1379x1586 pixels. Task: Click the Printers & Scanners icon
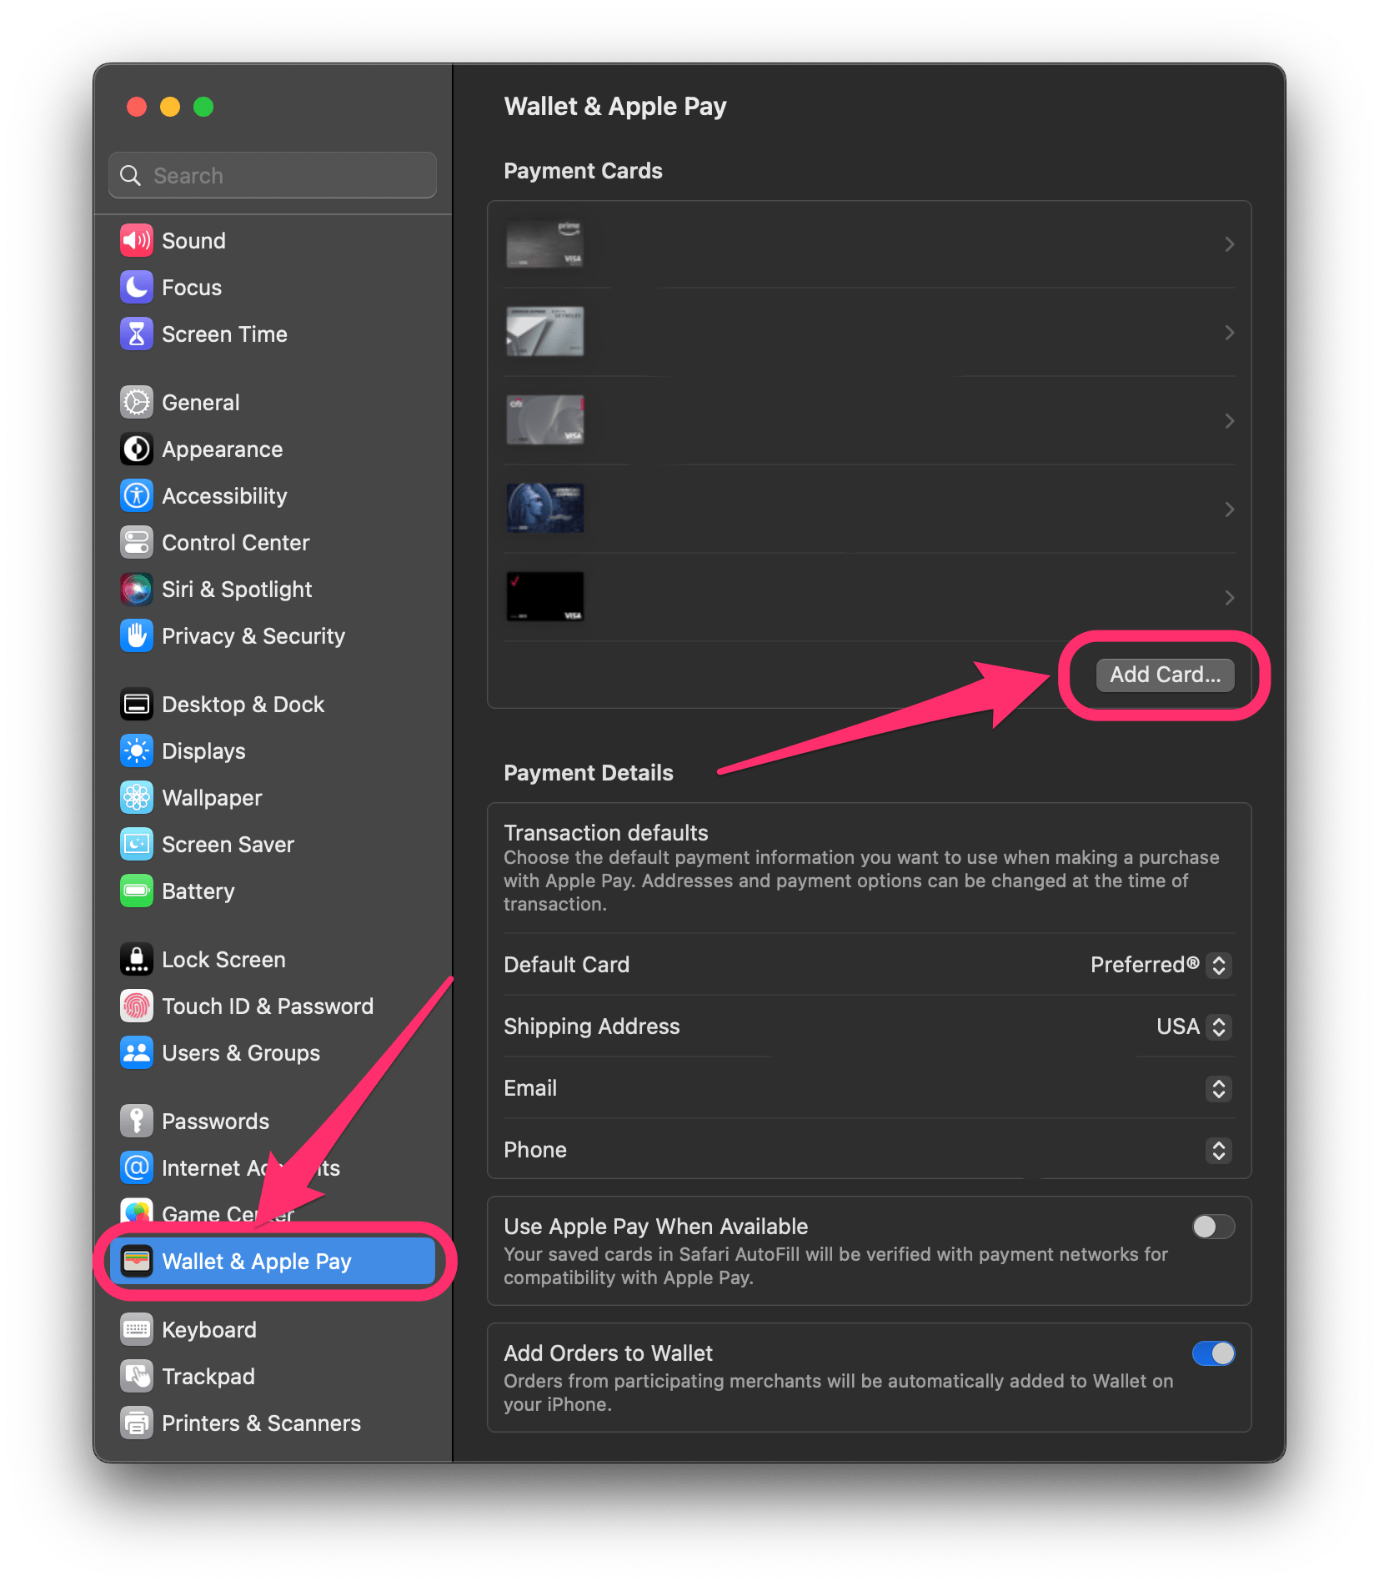click(137, 1423)
